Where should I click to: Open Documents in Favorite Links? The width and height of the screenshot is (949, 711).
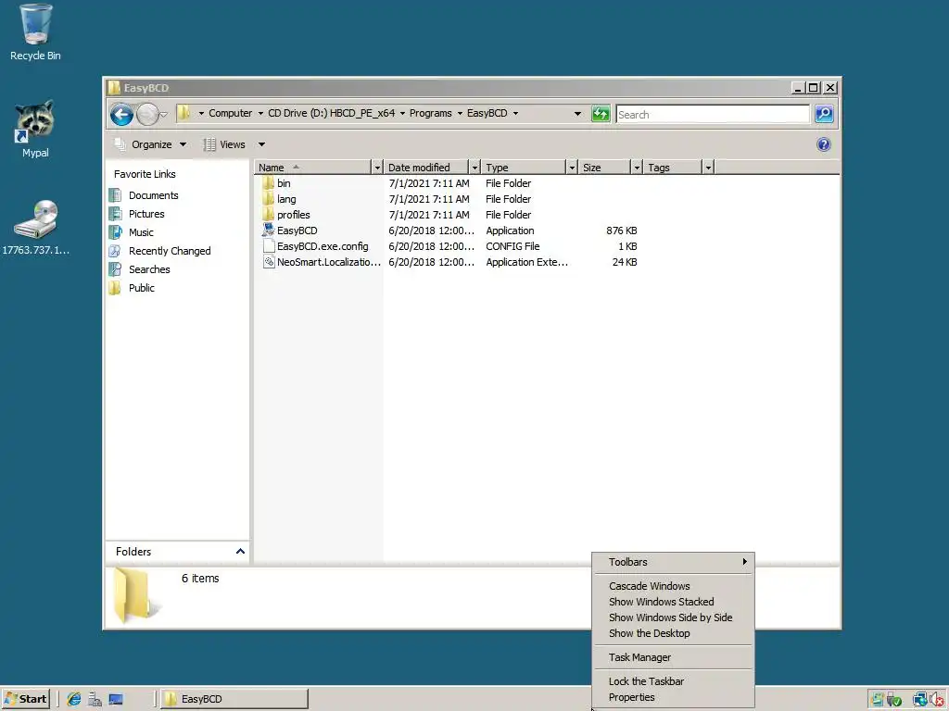point(153,195)
